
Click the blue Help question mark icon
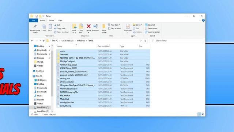coord(203,21)
